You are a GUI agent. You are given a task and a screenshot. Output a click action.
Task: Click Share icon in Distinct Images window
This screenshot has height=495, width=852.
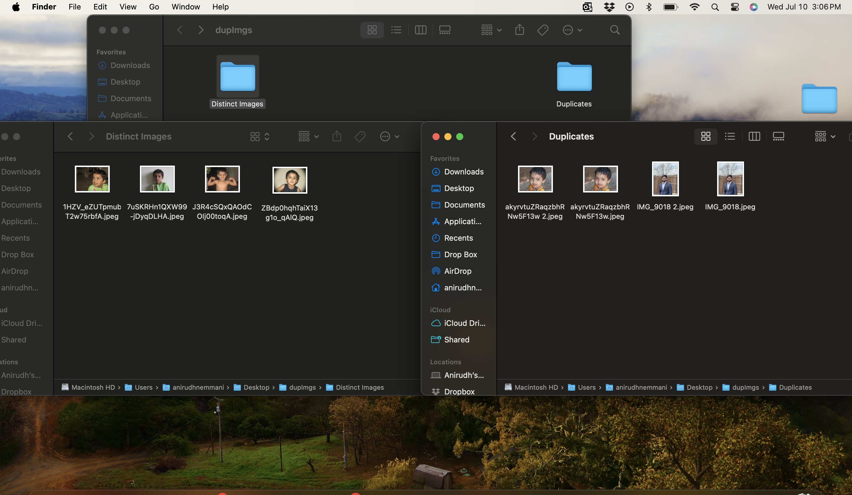click(x=337, y=137)
